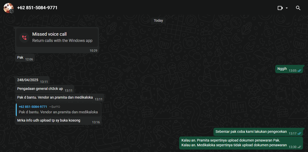The width and height of the screenshot is (308, 152).
Task: Click double-check ticks on "Sebentar pak" message
Action: pos(299,134)
